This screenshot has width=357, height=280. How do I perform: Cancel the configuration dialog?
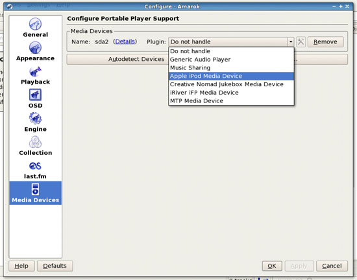332,266
